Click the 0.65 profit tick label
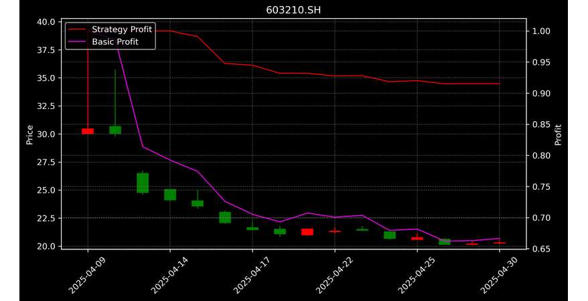This screenshot has width=588, height=301. tap(541, 249)
